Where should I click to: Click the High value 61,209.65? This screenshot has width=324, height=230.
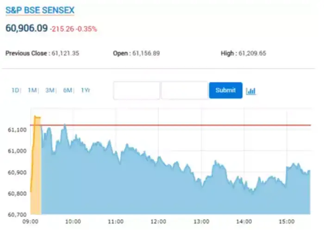(252, 53)
